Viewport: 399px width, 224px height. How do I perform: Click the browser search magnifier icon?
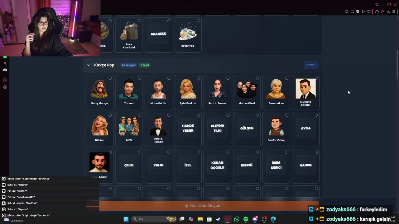[377, 5]
